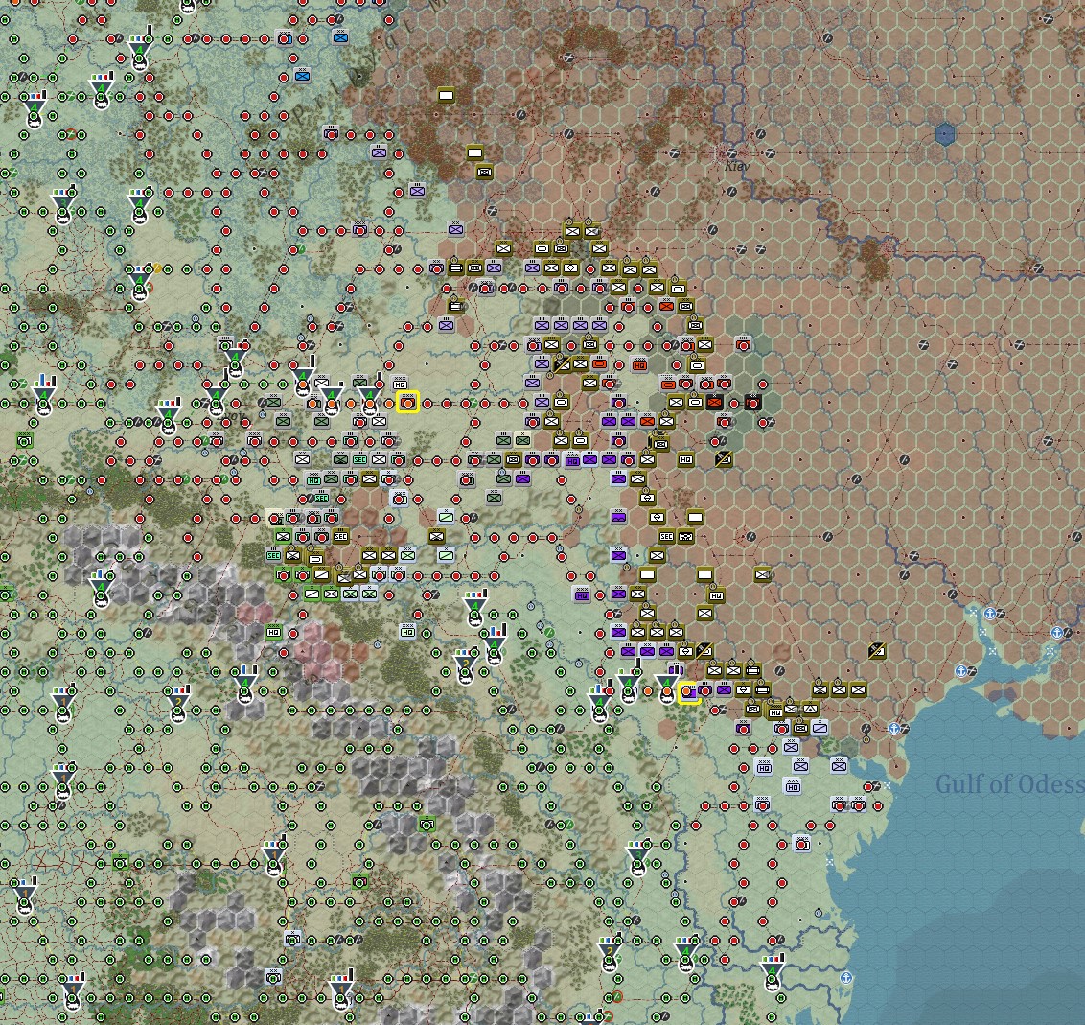Select the yellow-highlighted purple unit counter
The width and height of the screenshot is (1085, 1025).
(689, 693)
